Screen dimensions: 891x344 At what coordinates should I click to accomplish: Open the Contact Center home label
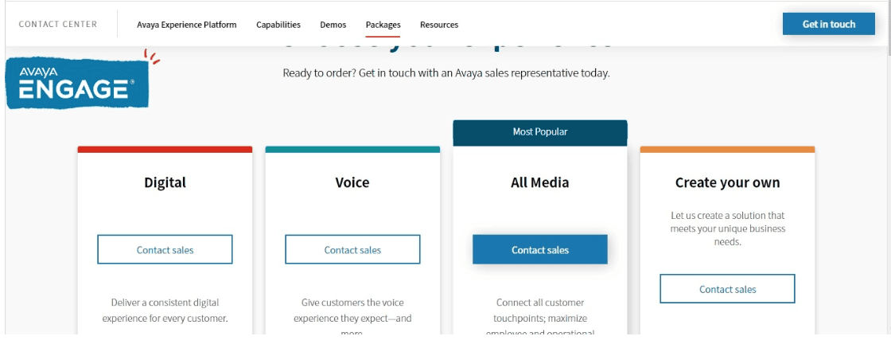[x=58, y=25]
